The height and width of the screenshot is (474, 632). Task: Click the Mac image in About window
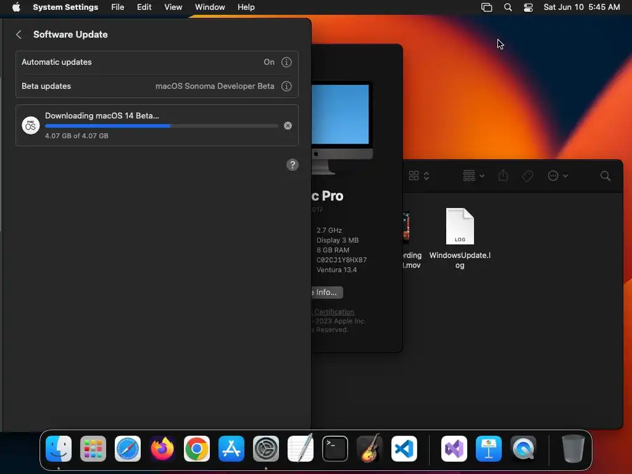[x=342, y=127]
